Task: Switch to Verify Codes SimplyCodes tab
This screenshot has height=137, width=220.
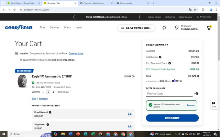Action: [23, 3]
